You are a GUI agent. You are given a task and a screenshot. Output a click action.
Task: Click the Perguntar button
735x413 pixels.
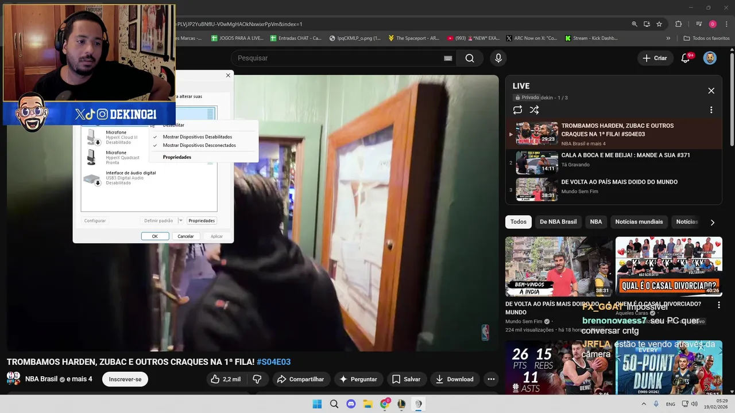click(358, 379)
